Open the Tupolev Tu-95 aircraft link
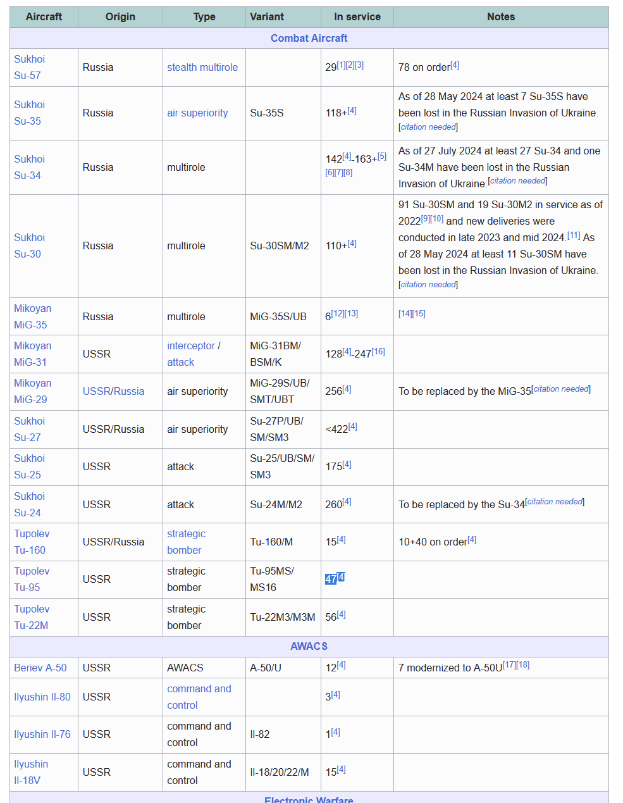This screenshot has width=623, height=803. click(x=32, y=579)
